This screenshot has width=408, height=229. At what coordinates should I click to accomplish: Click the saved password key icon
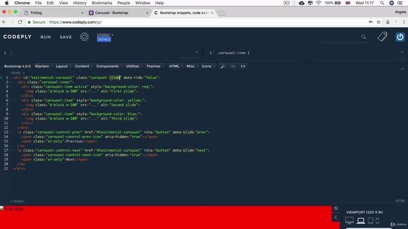[371, 22]
